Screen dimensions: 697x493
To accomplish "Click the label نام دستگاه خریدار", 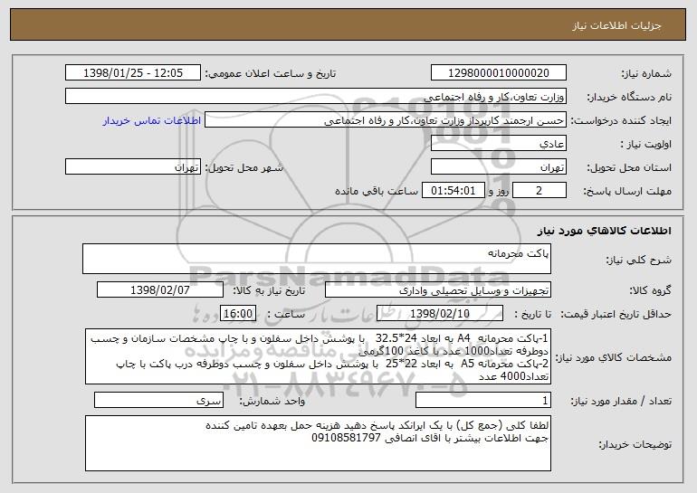I will coord(629,98).
